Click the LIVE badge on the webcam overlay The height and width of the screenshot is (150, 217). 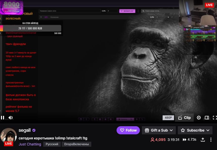(x=209, y=5)
